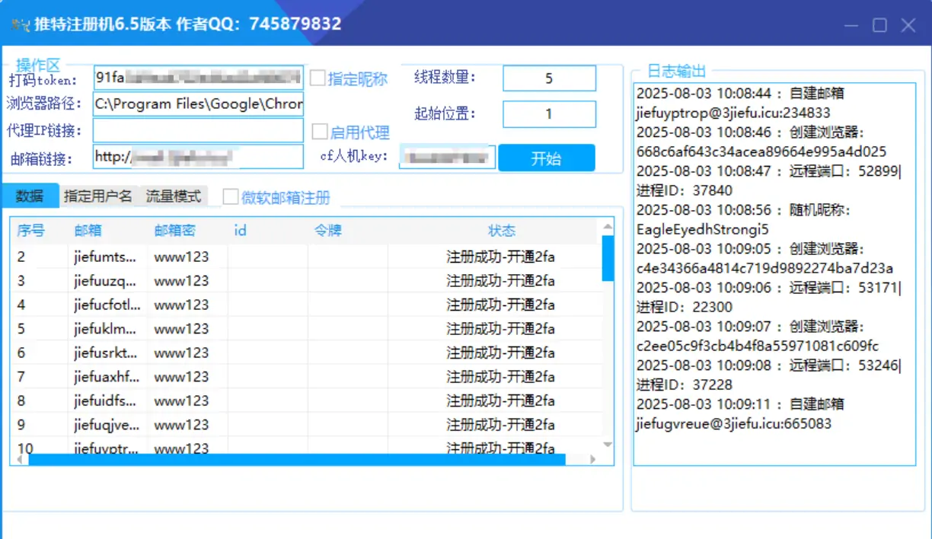Click the table scroll-down arrow
Screen dimensions: 932x539
(608, 445)
